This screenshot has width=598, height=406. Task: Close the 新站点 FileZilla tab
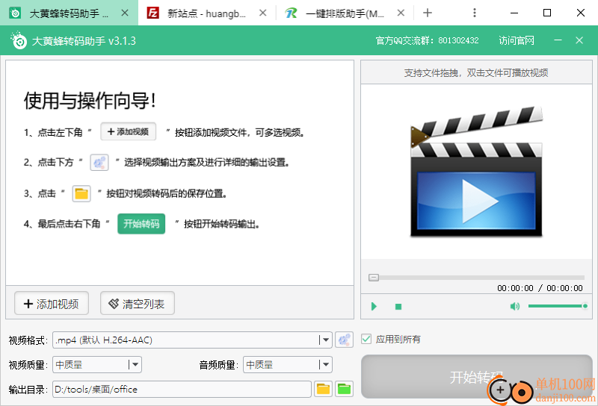(x=263, y=13)
